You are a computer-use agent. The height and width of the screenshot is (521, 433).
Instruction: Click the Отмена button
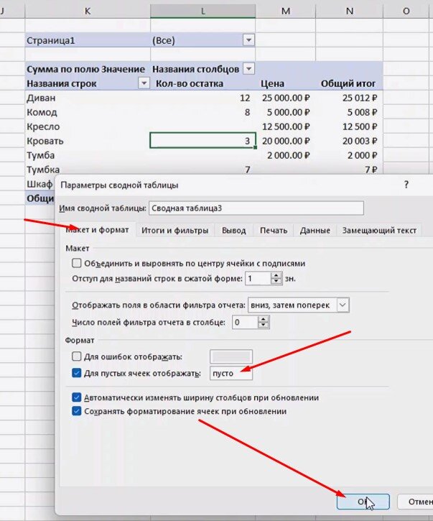(x=416, y=502)
